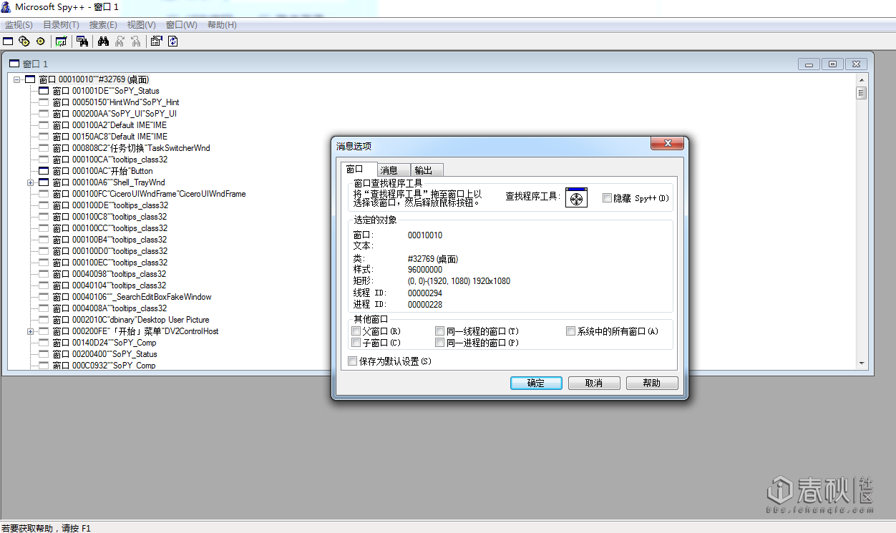Screen dimensions: 896x533
Task: Select tree row 000100A2 Default IME
Action: tap(110, 125)
